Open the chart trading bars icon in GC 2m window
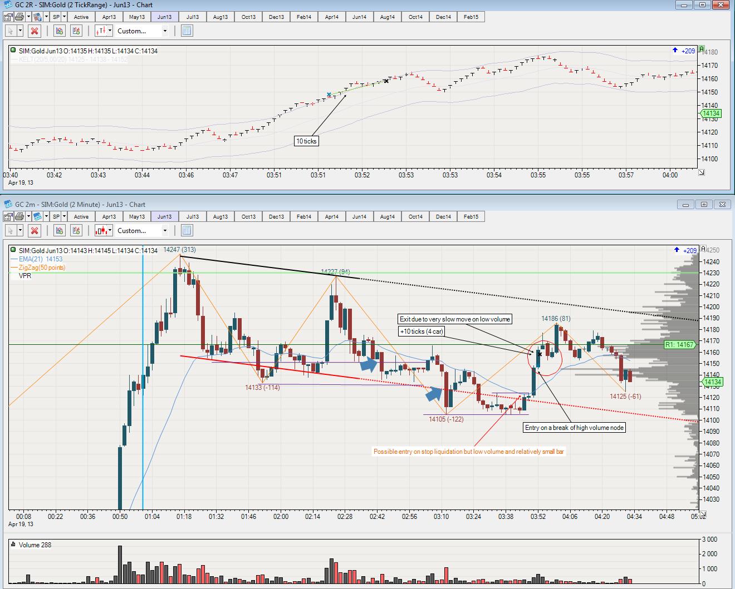Viewport: 735px width, 589px height. tap(76, 230)
